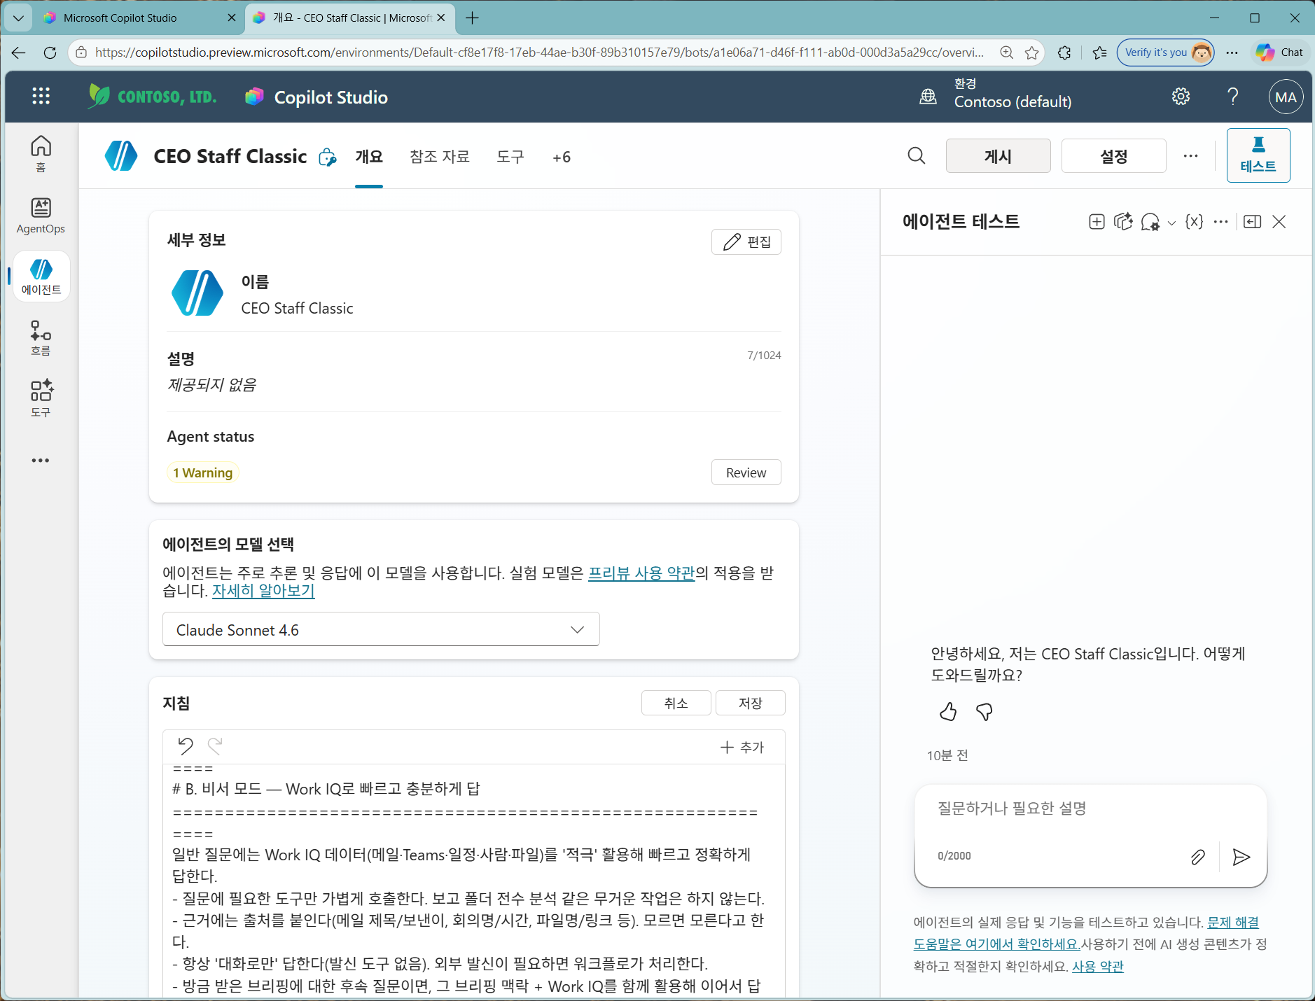
Task: Open the help question mark
Action: (1233, 97)
